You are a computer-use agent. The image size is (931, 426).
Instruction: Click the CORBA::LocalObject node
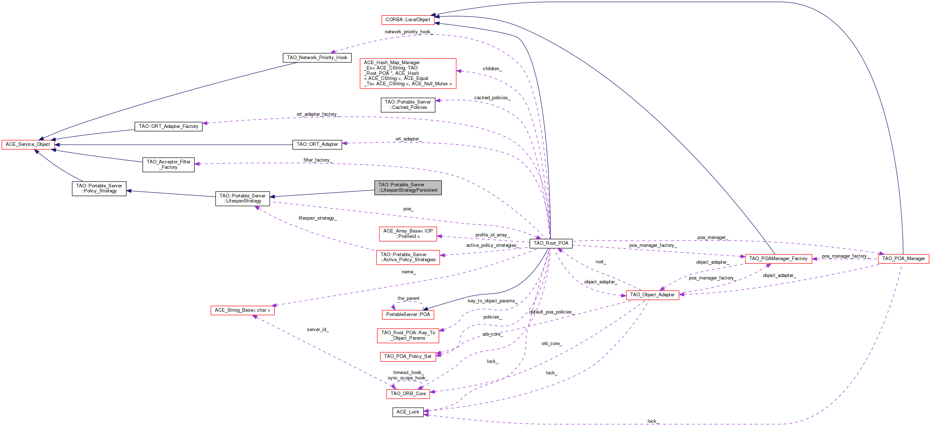click(408, 20)
